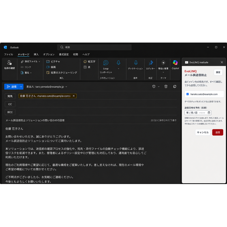Open 設定 in the EvoLINQ panel
The height and width of the screenshot is (227, 227).
[x=218, y=72]
